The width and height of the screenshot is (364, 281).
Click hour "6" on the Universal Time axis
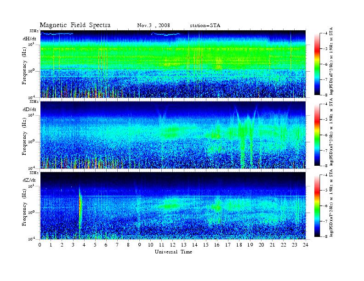point(106,245)
